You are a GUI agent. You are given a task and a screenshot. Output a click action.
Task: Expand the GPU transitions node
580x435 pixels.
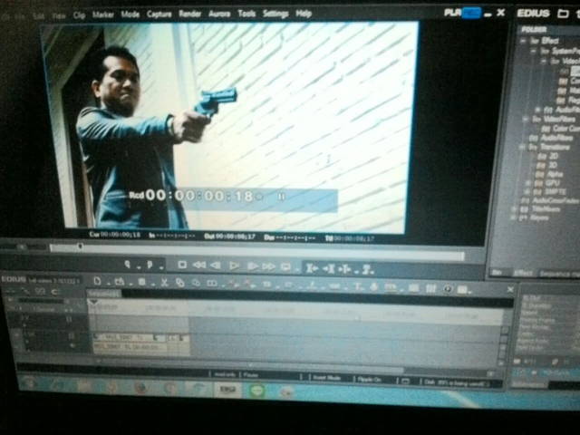[528, 183]
